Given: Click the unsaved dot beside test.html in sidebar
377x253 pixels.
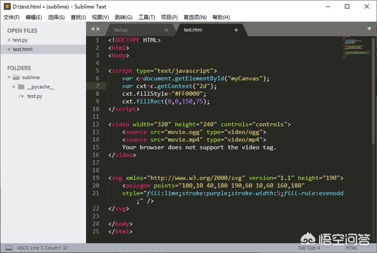Looking at the screenshot, I should (9, 49).
